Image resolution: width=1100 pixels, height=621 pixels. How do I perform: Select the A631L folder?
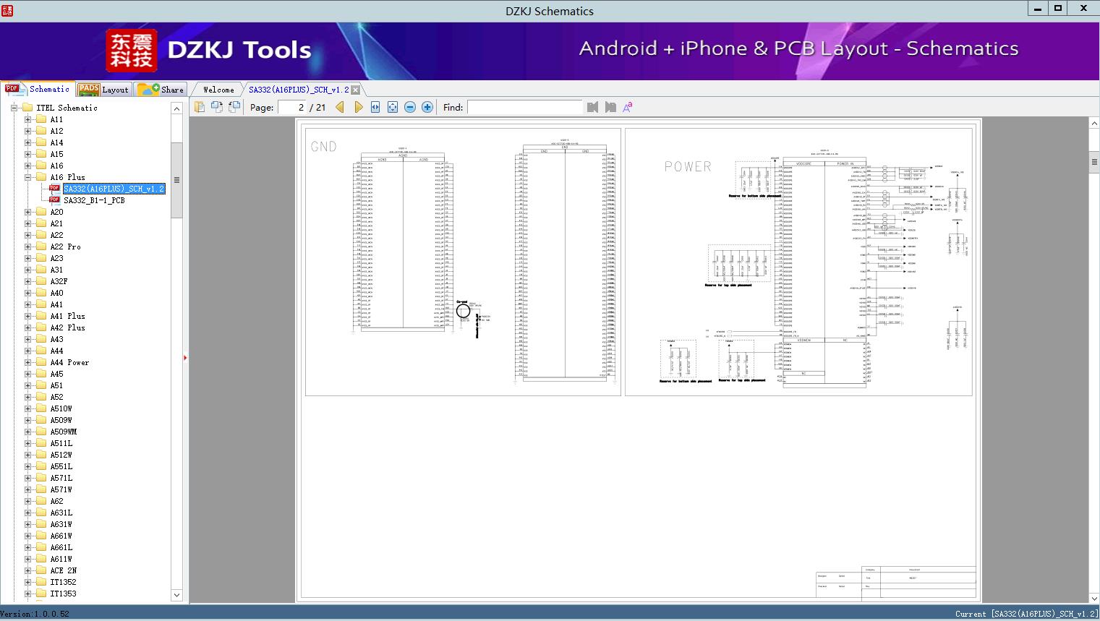(x=61, y=513)
